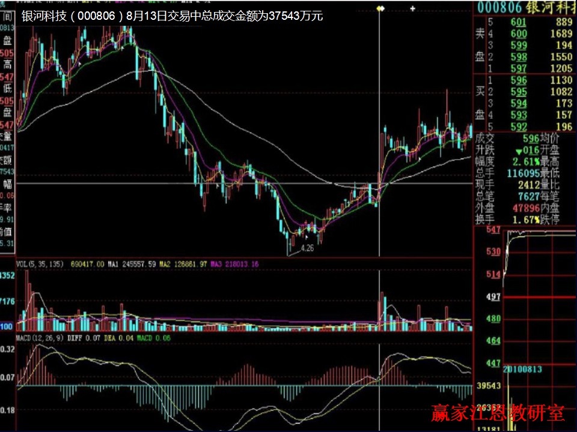Select buy level 5 price 592
This screenshot has height=432, width=577.
pyautogui.click(x=519, y=126)
